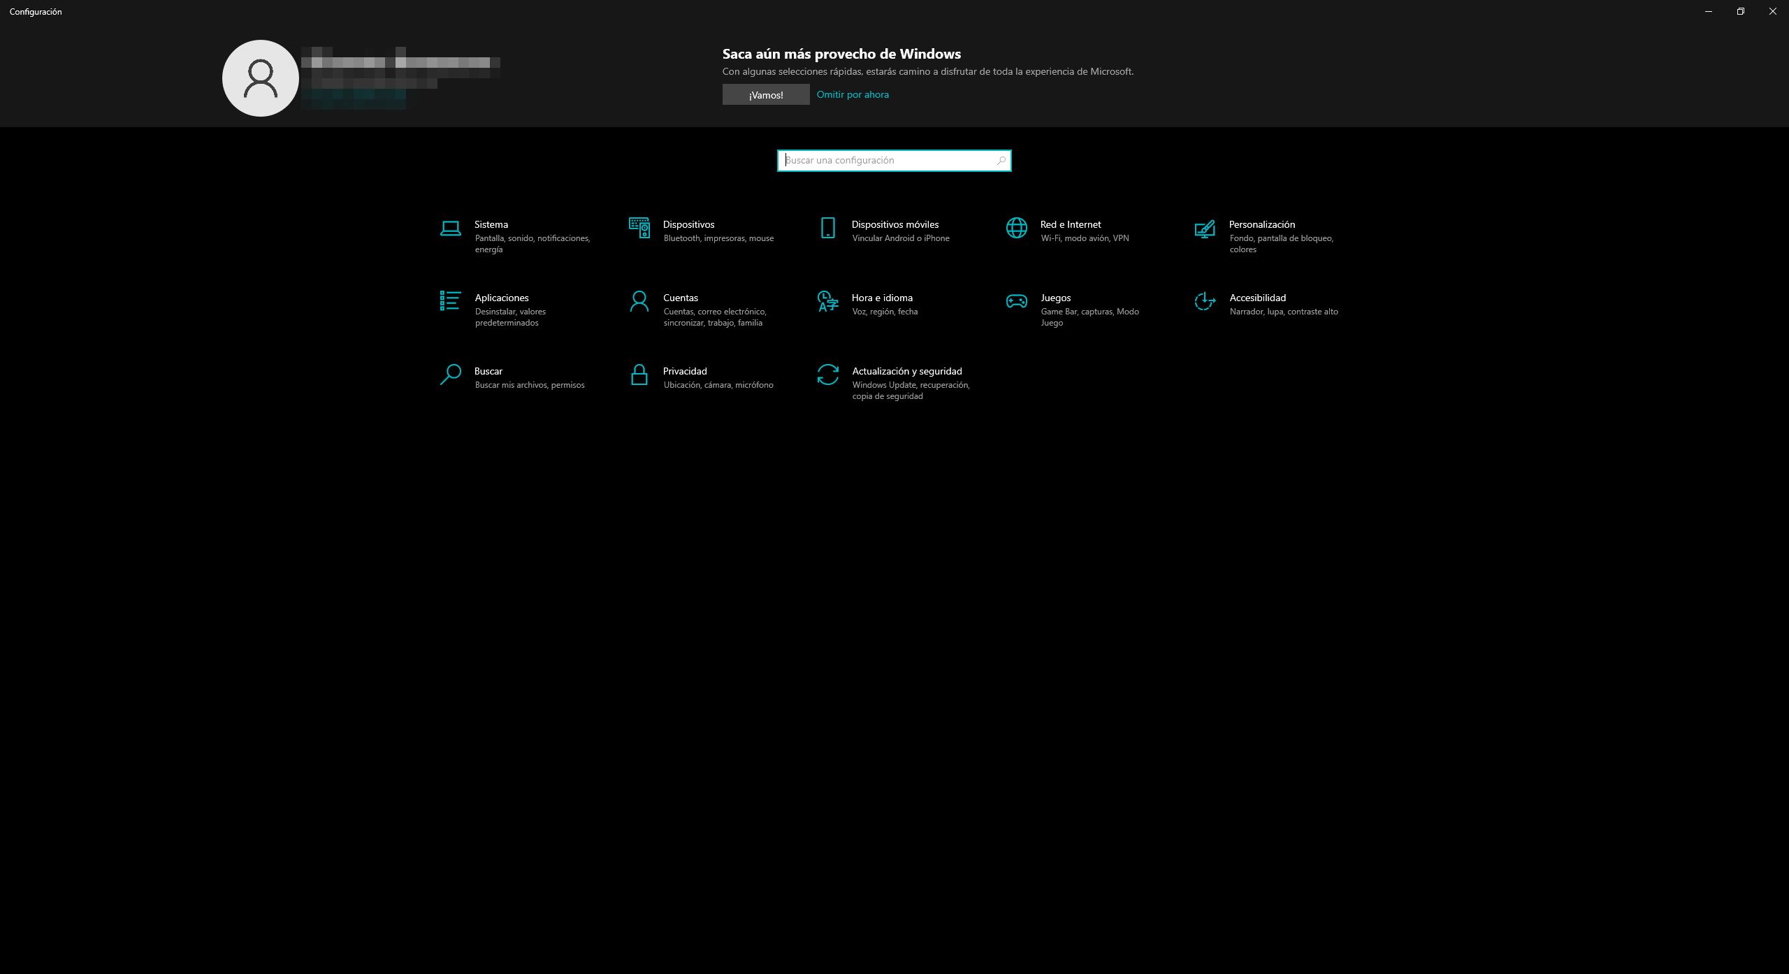Open the Cuentas person icon
This screenshot has width=1789, height=974.
[639, 301]
